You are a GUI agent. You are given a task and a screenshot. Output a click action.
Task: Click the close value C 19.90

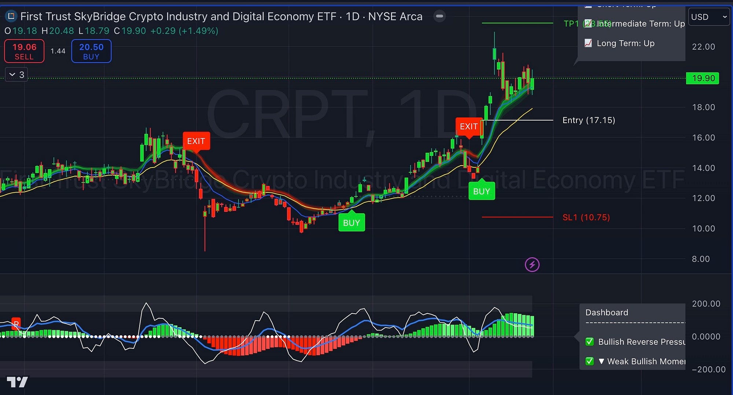click(130, 31)
